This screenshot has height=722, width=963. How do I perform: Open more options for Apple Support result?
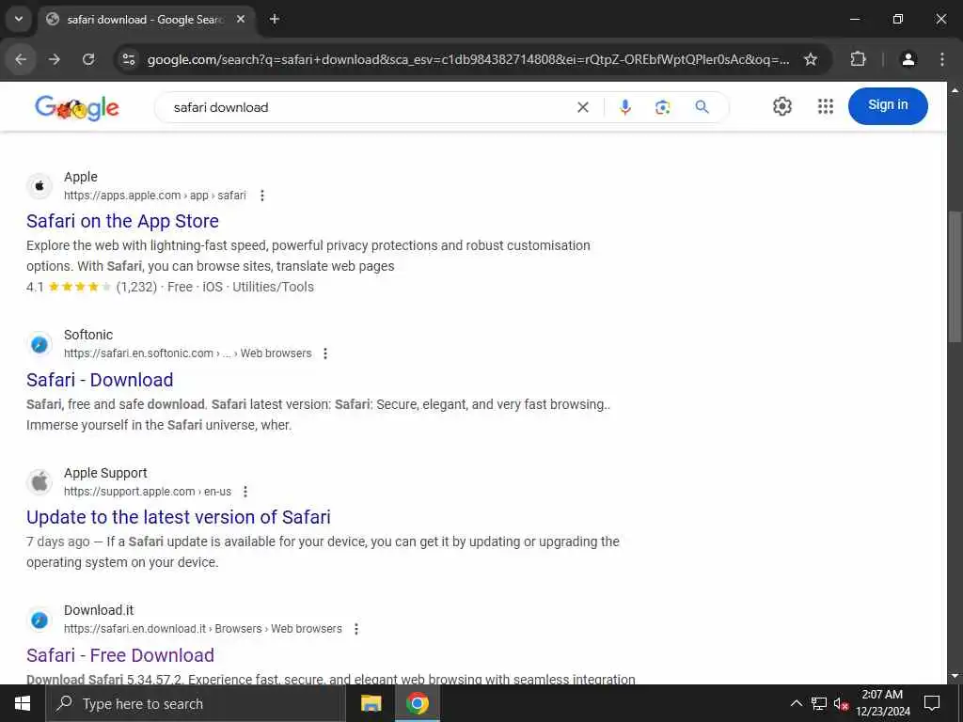click(245, 492)
